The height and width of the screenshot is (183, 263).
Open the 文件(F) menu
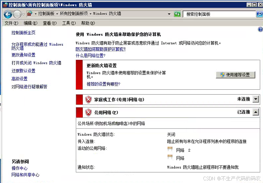click(11, 23)
